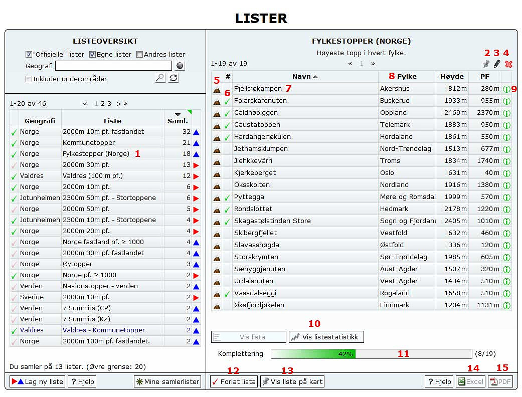Sort lists by the Geografi column header
522x397 pixels.
tap(40, 121)
